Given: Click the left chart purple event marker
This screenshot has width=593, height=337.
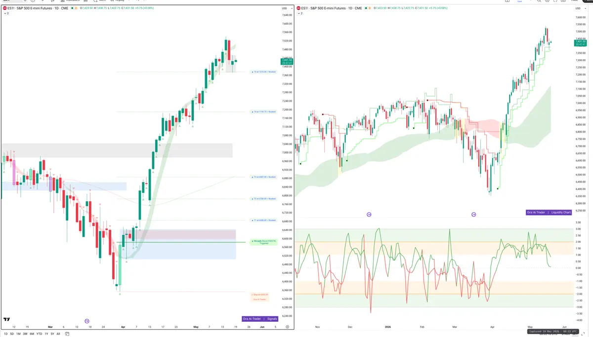Looking at the screenshot, I should pos(87,321).
